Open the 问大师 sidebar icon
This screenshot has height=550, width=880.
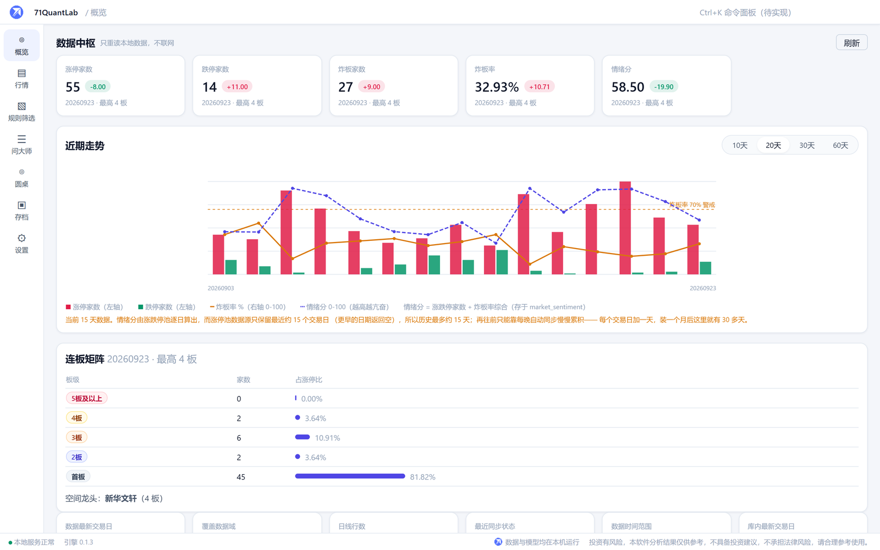point(21,144)
